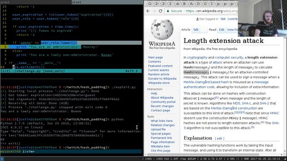Open the Wikipedia store link
This screenshot has height=161, width=287.
click(159, 83)
